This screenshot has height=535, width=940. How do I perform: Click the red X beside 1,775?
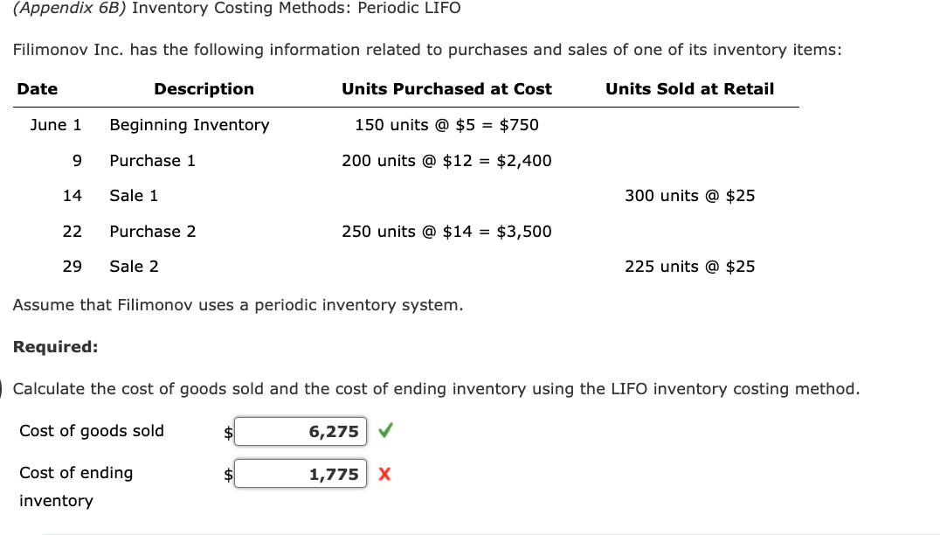(386, 474)
